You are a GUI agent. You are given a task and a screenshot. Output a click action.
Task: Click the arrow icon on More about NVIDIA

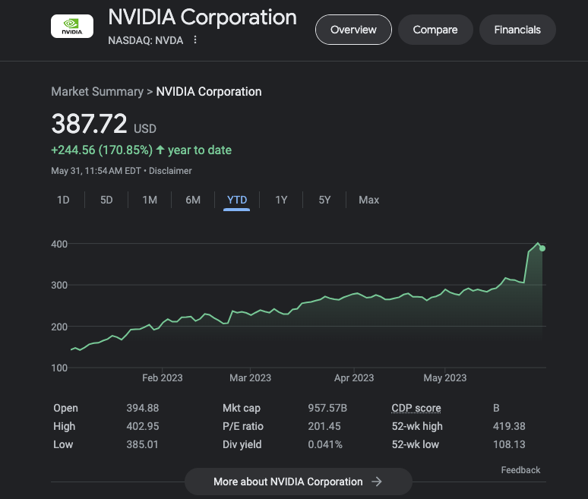click(377, 482)
